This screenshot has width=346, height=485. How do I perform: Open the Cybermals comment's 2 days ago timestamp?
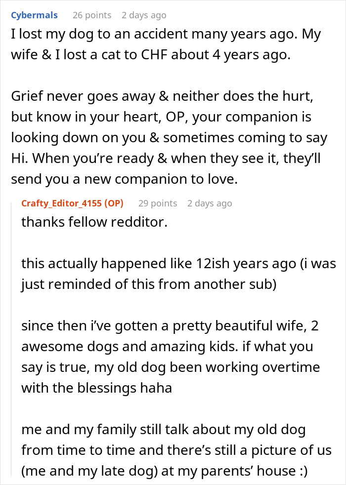144,15
